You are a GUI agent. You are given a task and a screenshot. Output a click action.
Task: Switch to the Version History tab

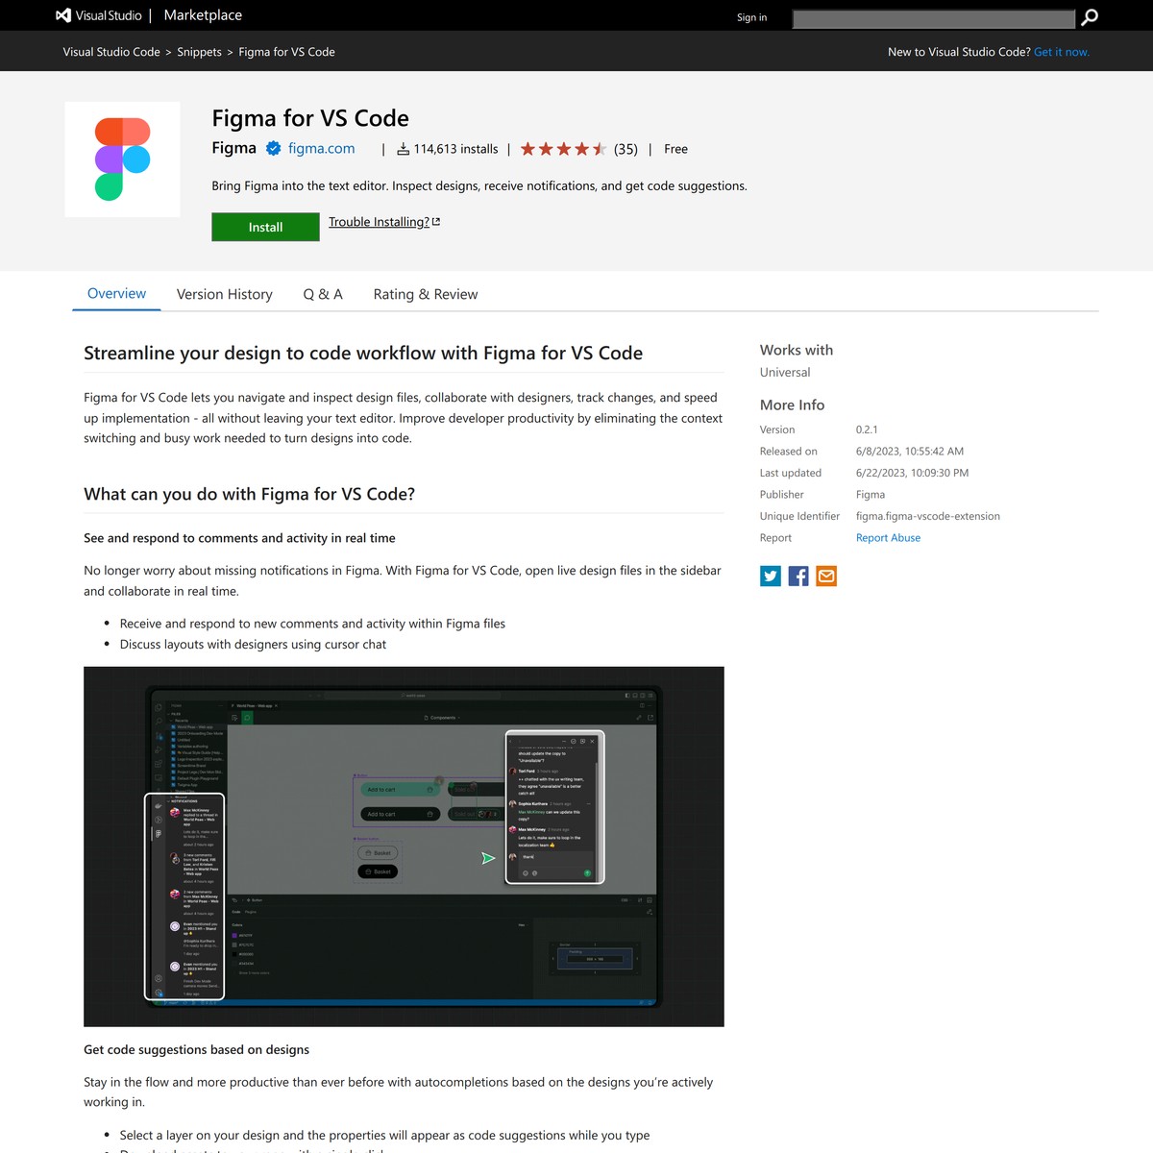[224, 294]
